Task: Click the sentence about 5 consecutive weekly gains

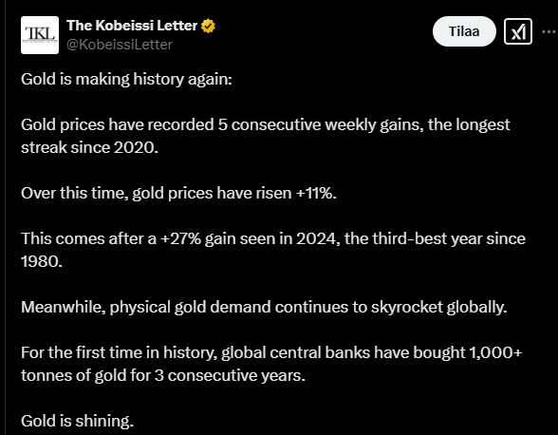Action: click(x=265, y=124)
